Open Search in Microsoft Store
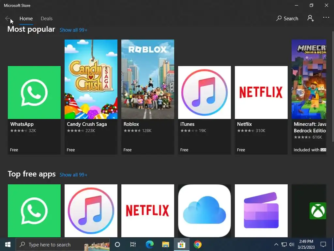Viewport: 334px width, 251px height. 287,19
